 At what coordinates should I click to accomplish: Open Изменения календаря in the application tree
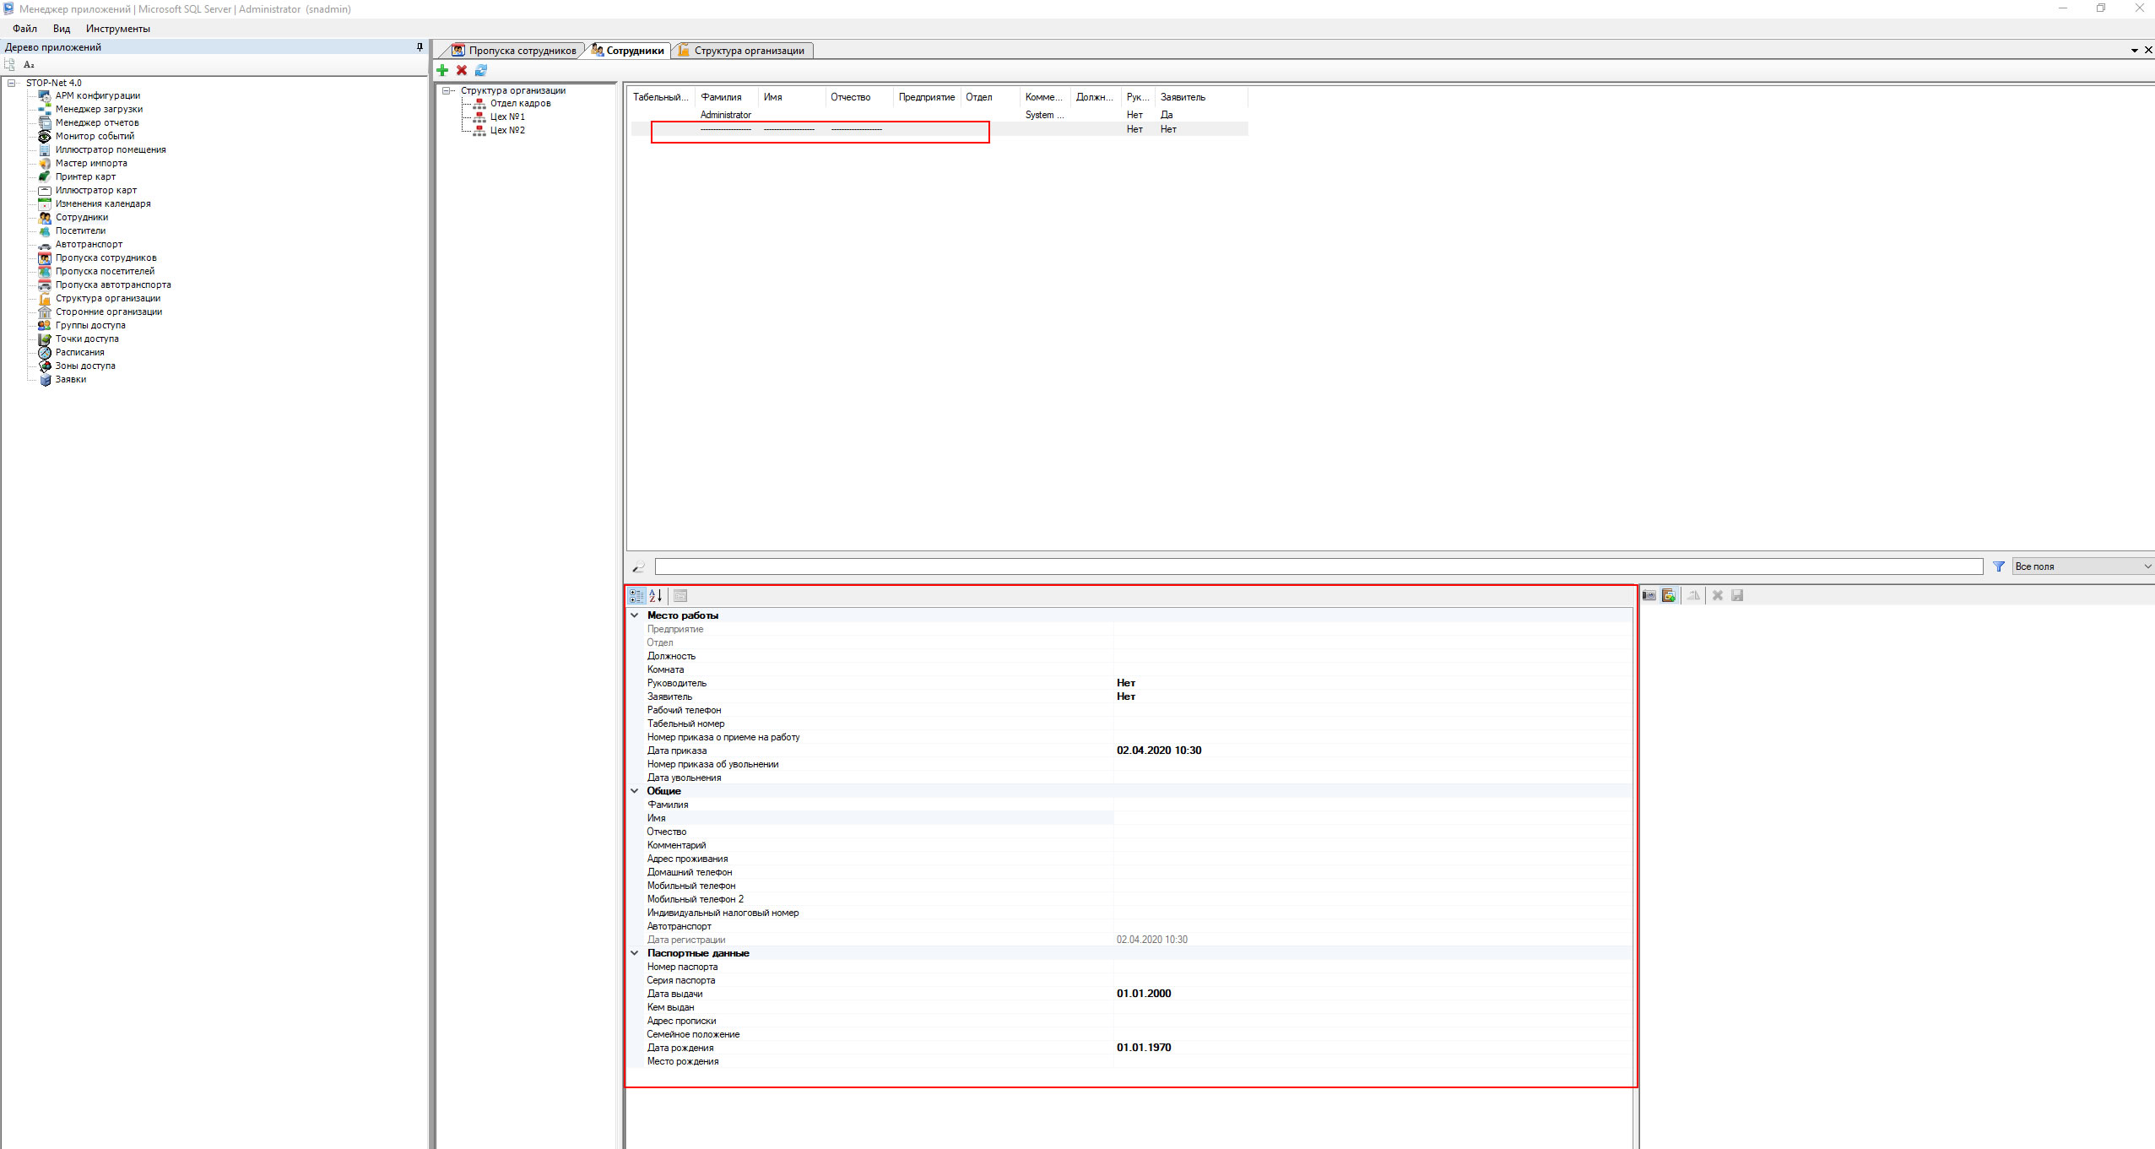pyautogui.click(x=103, y=203)
